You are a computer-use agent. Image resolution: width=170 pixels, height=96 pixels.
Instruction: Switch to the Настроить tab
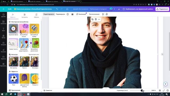(25, 15)
